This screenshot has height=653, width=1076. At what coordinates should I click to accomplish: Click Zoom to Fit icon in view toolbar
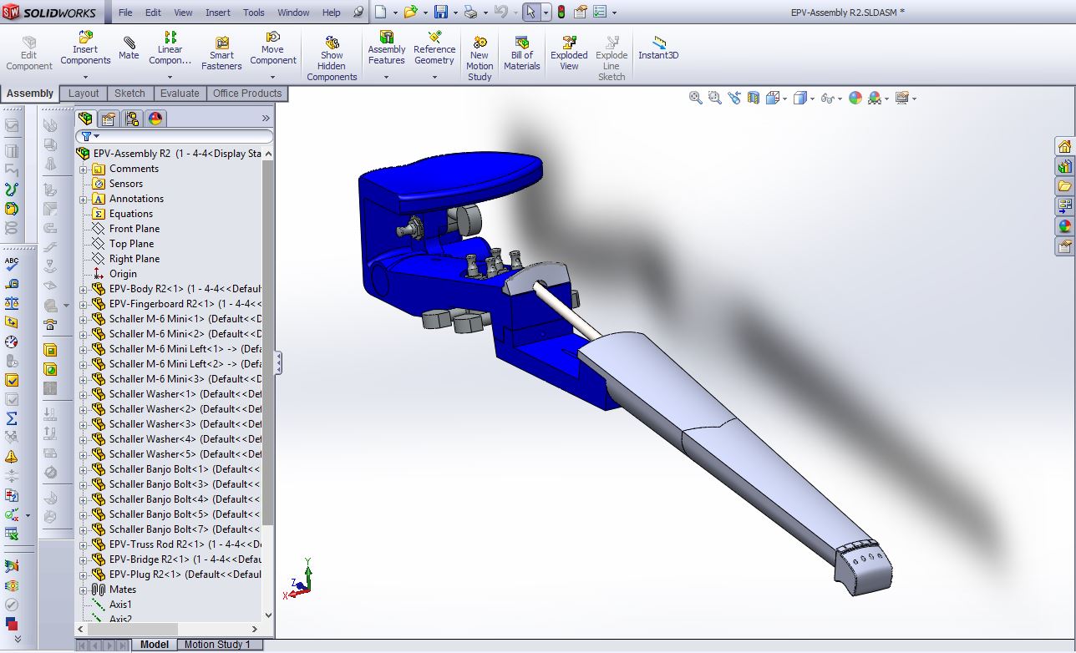(695, 98)
